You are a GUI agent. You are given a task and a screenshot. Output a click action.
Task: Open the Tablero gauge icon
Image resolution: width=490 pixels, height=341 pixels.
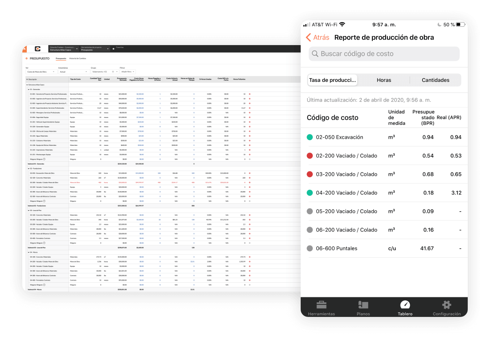tap(405, 305)
